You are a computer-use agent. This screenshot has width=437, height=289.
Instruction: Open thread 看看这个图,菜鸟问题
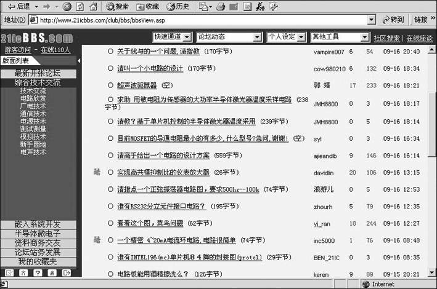(x=150, y=223)
